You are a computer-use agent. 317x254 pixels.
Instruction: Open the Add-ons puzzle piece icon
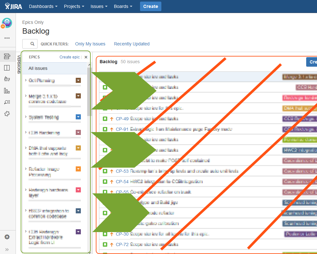pyautogui.click(x=7, y=114)
